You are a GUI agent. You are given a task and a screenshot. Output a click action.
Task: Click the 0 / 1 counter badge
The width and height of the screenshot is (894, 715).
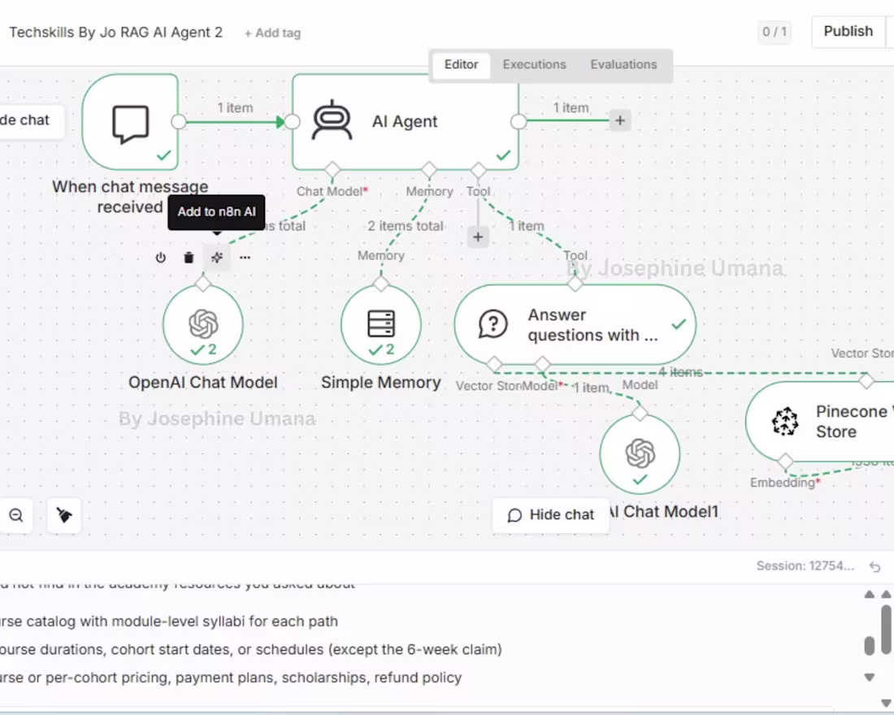click(775, 32)
